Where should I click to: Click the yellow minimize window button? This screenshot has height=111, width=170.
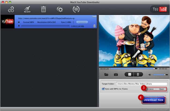[x=7, y=2]
